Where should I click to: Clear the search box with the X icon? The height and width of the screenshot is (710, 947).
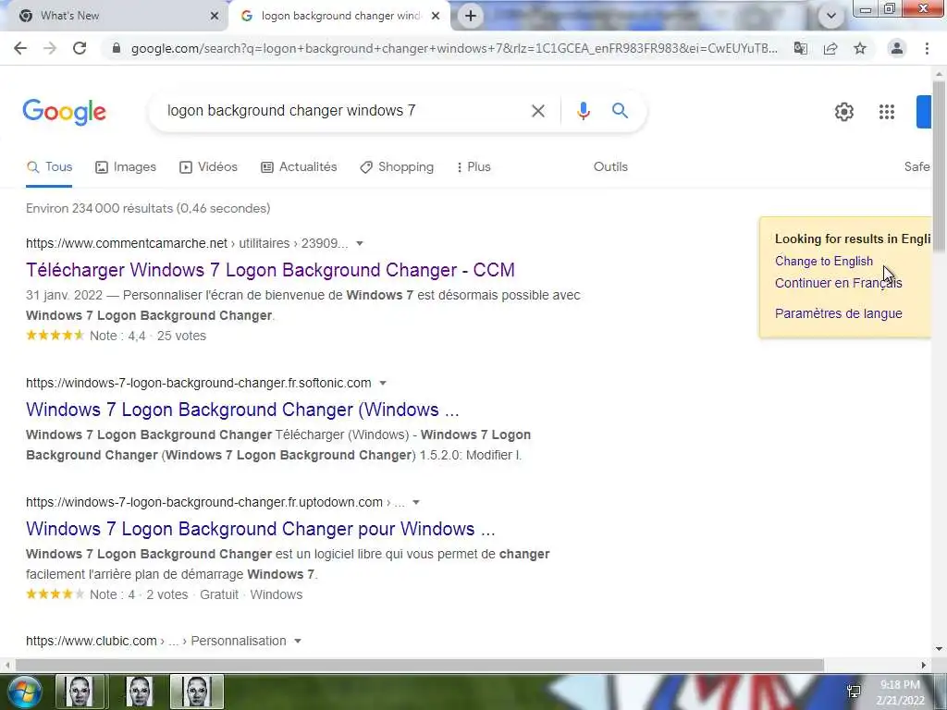(538, 111)
